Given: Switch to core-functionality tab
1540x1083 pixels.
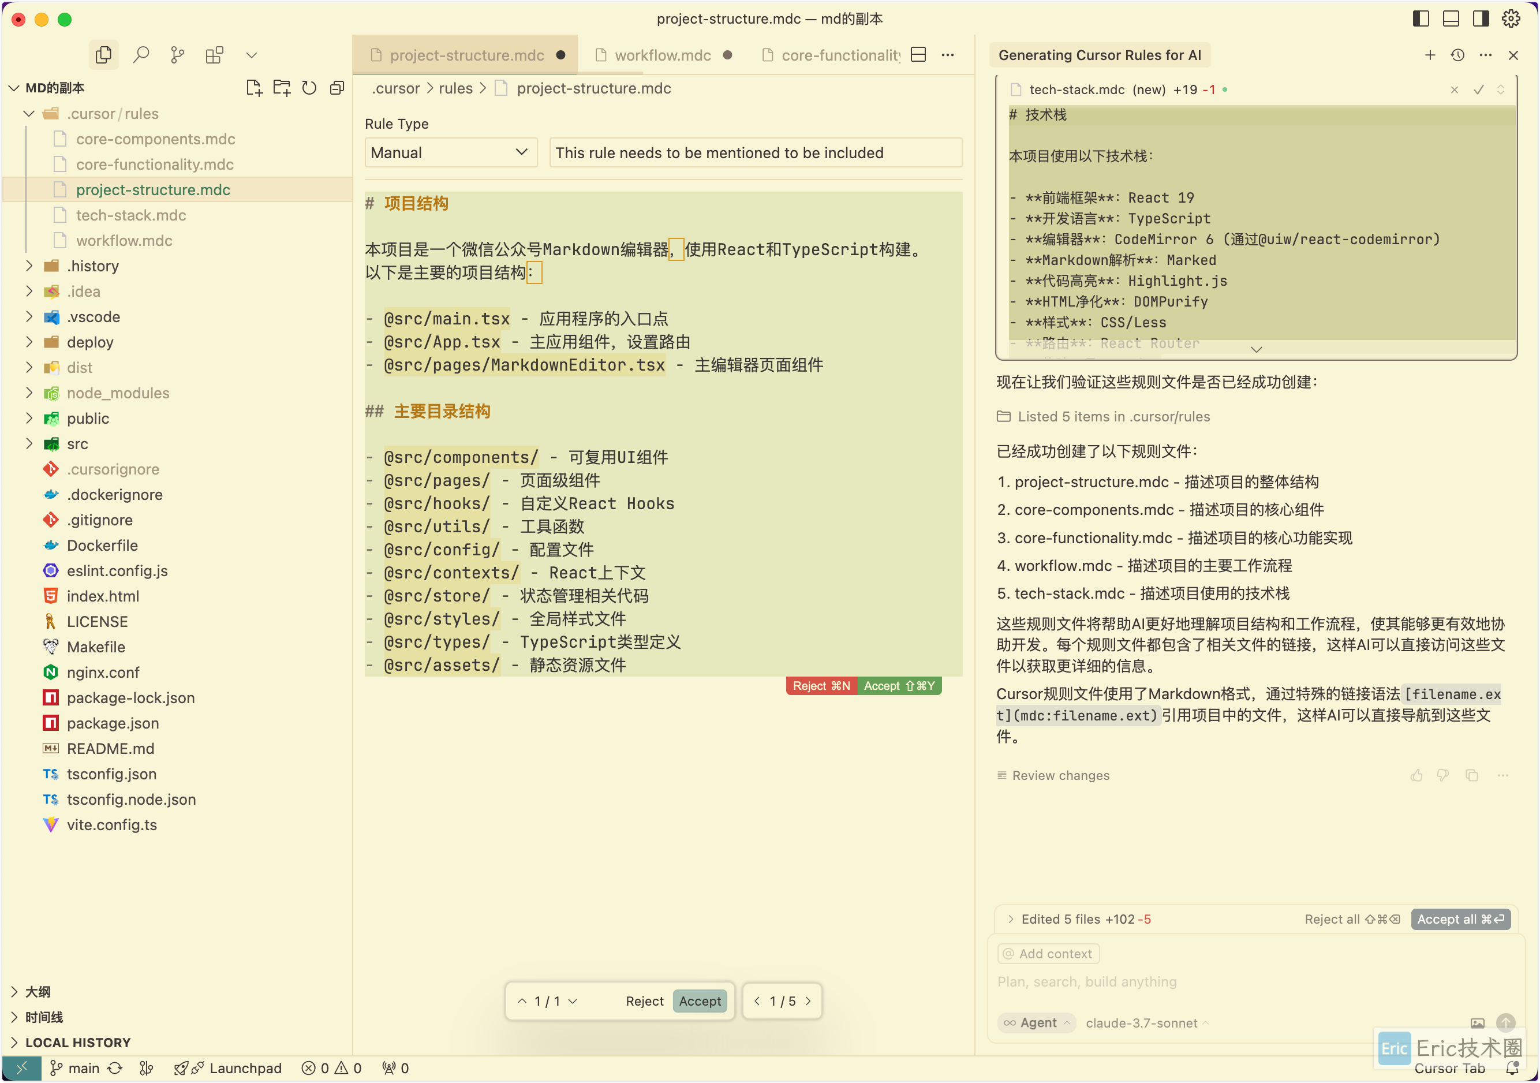Looking at the screenshot, I should tap(831, 55).
